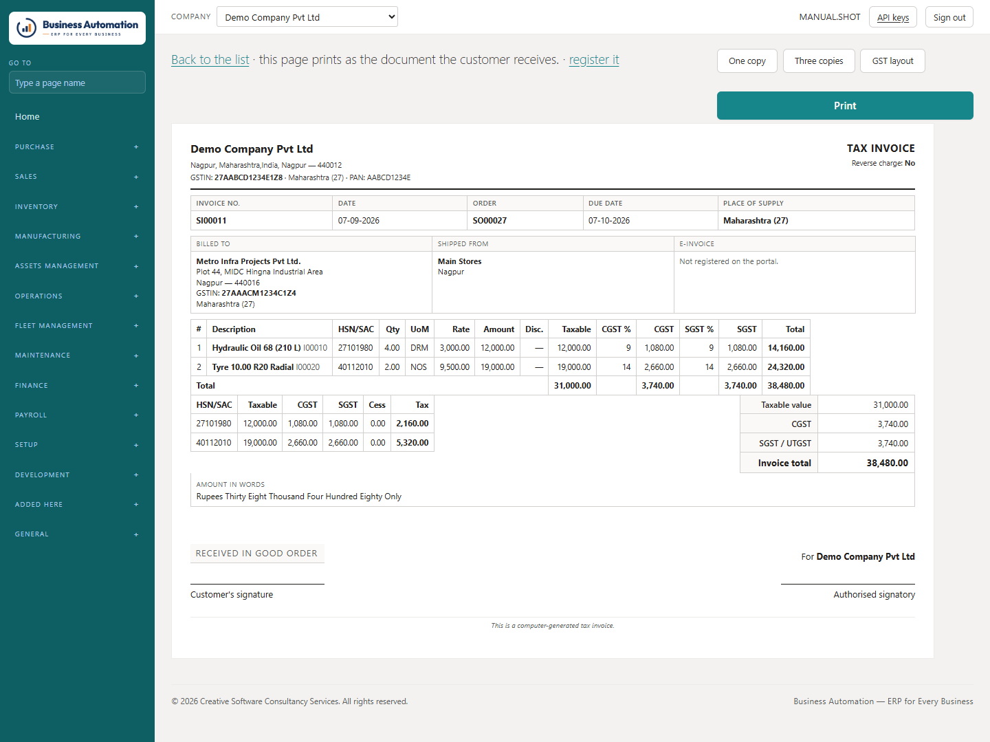Click the Print button
990x742 pixels.
tap(845, 106)
